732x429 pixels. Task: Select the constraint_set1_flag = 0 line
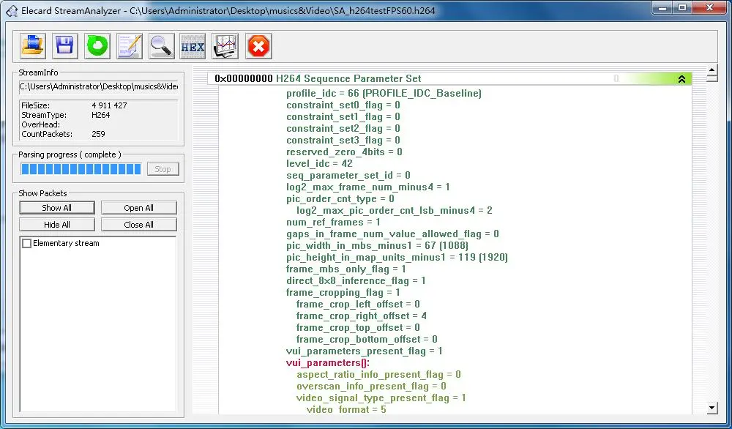343,116
